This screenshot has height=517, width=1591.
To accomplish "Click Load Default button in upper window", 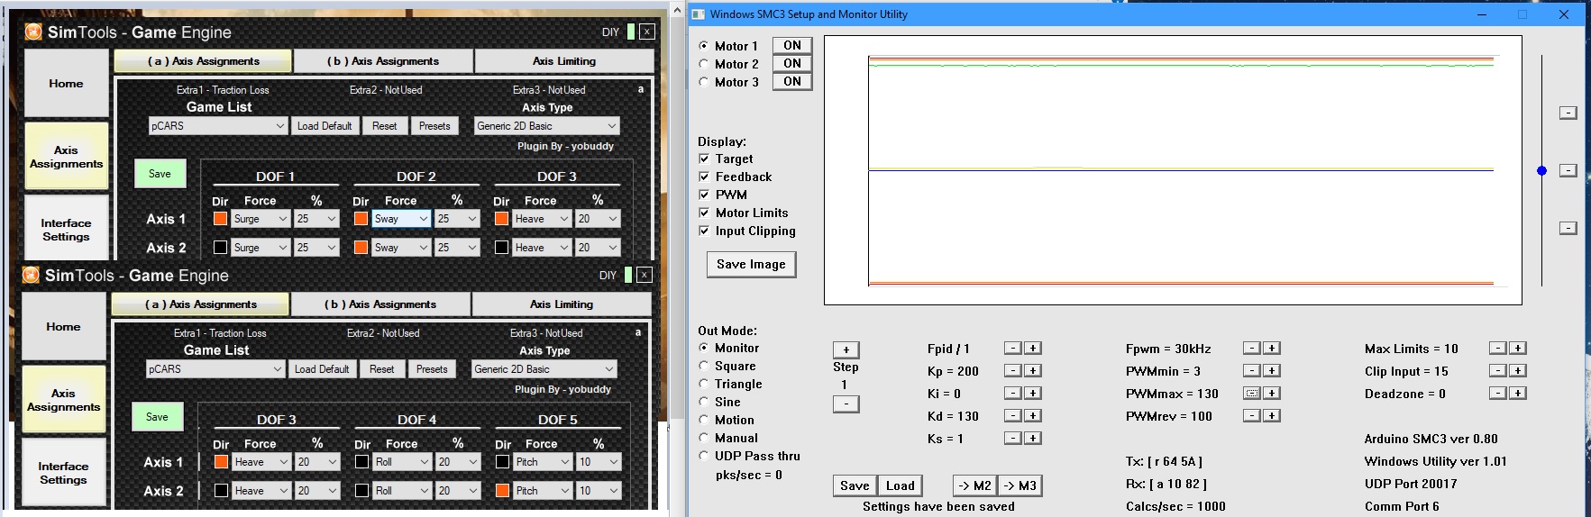I will (325, 126).
